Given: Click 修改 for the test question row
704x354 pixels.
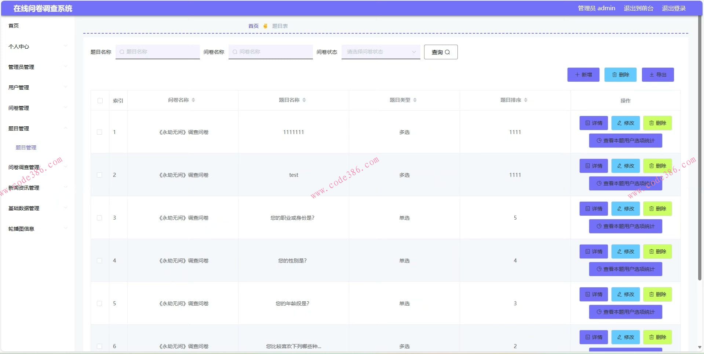Looking at the screenshot, I should click(x=625, y=166).
